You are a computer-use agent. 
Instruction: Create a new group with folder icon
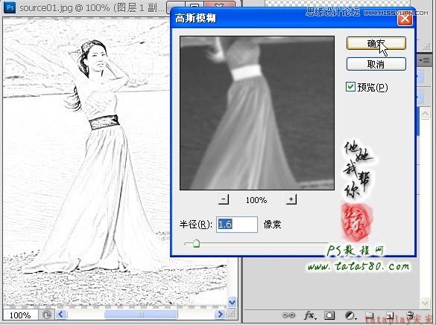369,315
